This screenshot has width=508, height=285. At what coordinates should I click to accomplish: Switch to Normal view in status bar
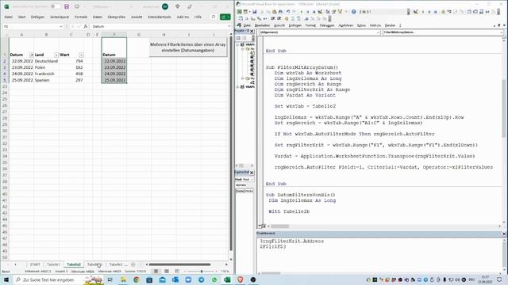tap(156, 271)
